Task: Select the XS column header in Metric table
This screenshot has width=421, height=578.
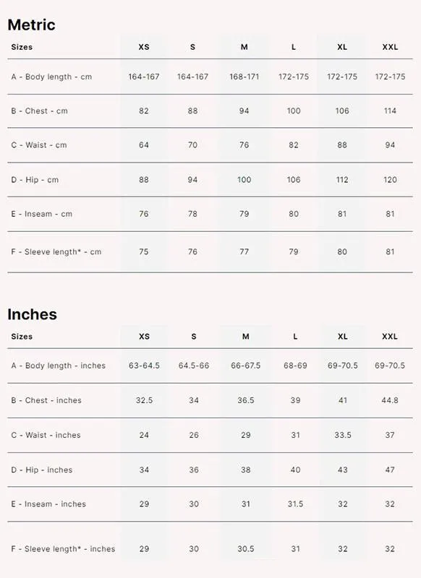Action: pyautogui.click(x=144, y=47)
